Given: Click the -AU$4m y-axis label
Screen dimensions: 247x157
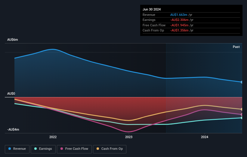Looking at the screenshot, I should [13, 129].
